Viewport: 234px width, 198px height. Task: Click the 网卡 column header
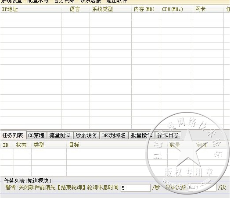[x=208, y=9]
